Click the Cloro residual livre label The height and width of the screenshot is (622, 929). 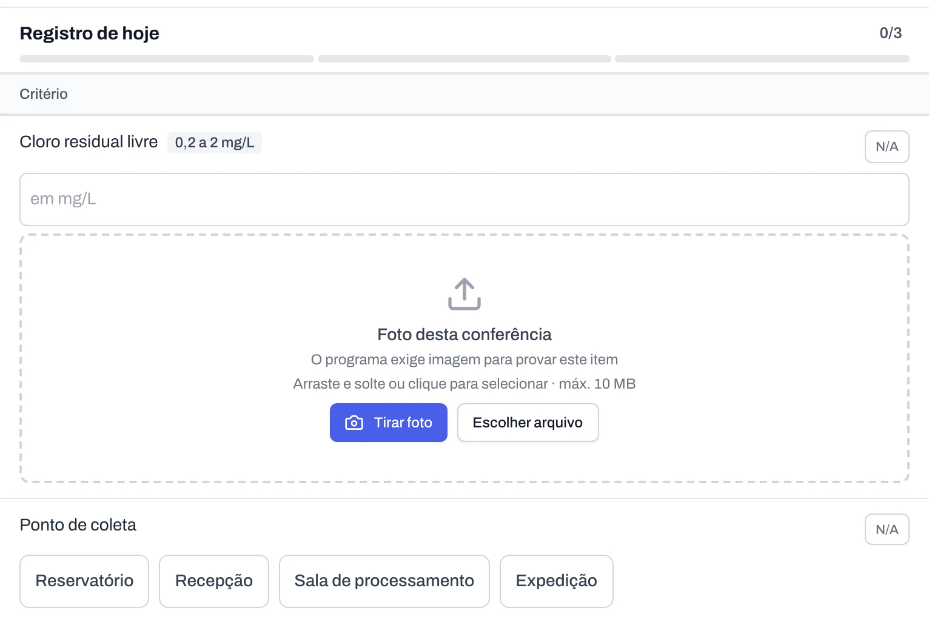(89, 142)
